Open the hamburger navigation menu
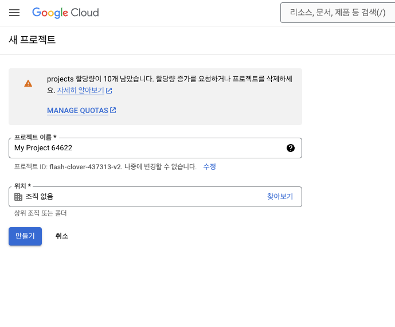 tap(14, 13)
